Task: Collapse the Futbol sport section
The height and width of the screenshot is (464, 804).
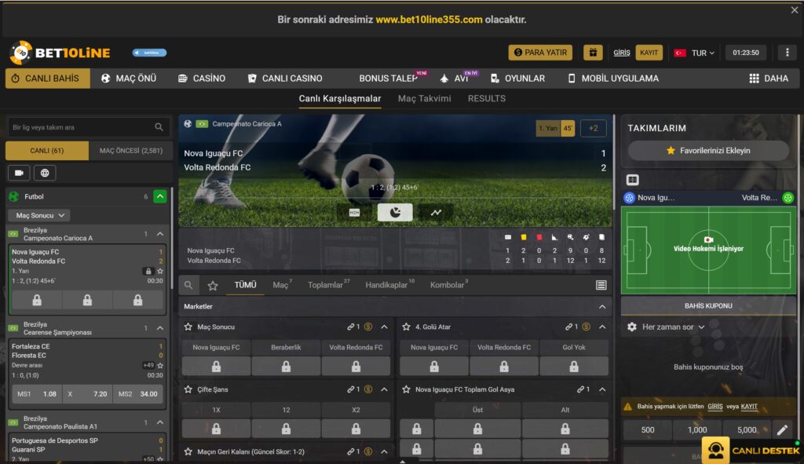Action: tap(160, 196)
